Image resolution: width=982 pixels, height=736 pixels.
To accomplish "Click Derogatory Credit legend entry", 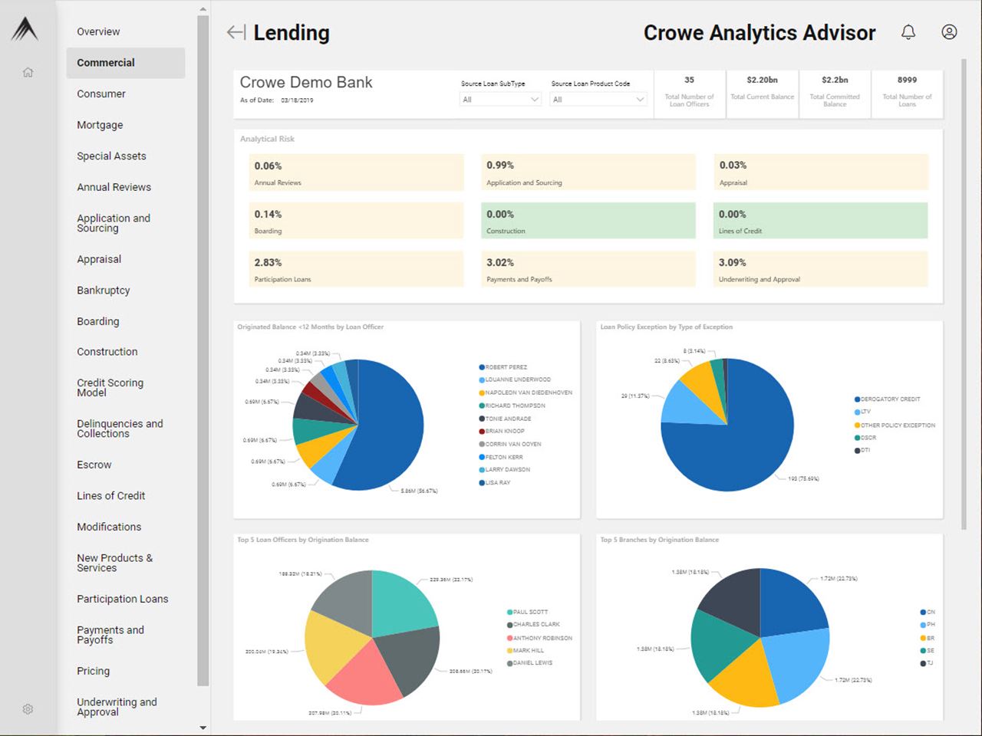I will coord(890,399).
